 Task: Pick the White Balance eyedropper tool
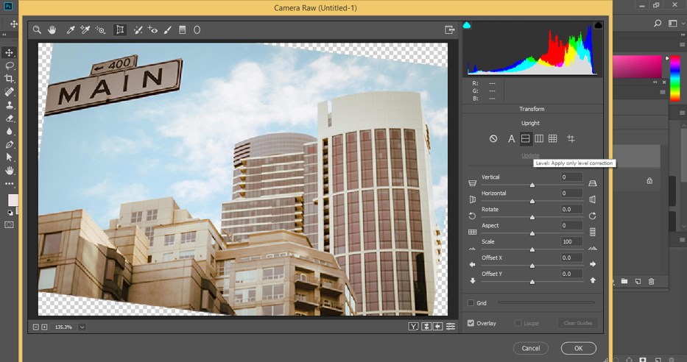coord(71,30)
